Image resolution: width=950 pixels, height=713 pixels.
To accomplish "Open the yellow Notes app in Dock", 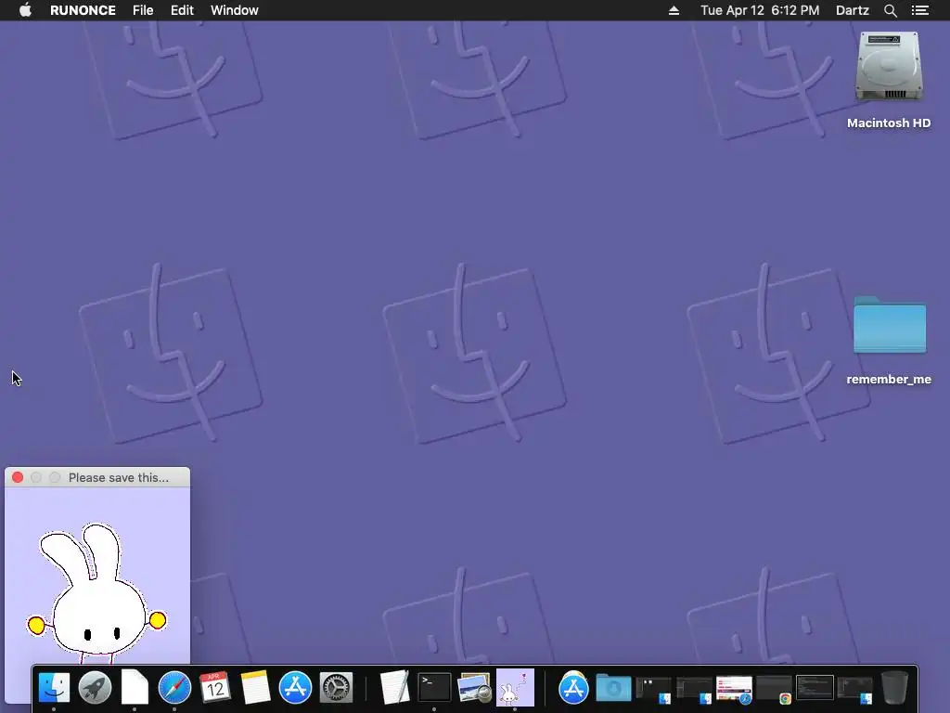I will [x=255, y=688].
